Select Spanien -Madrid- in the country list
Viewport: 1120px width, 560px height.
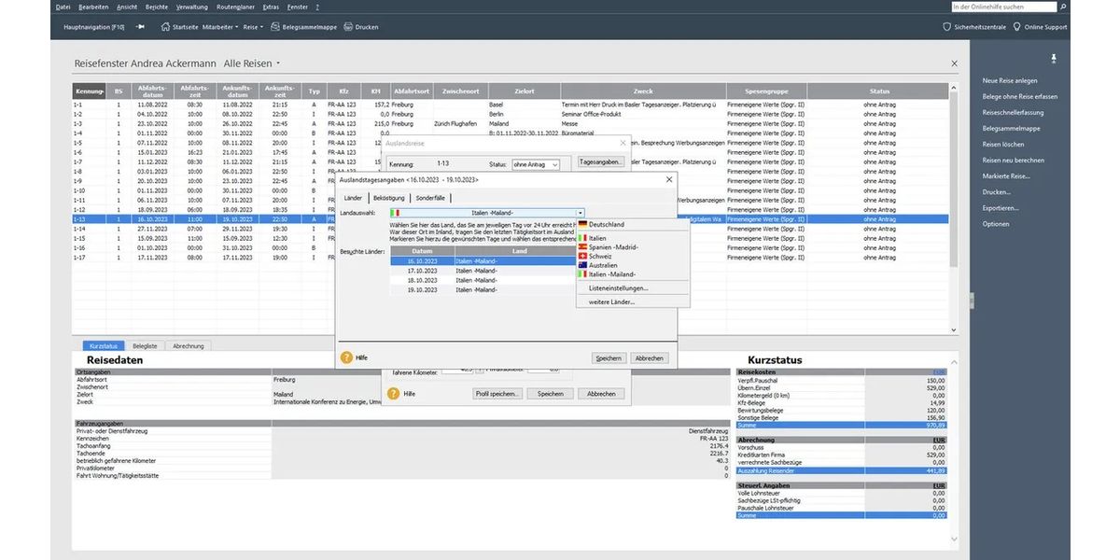[x=612, y=247]
